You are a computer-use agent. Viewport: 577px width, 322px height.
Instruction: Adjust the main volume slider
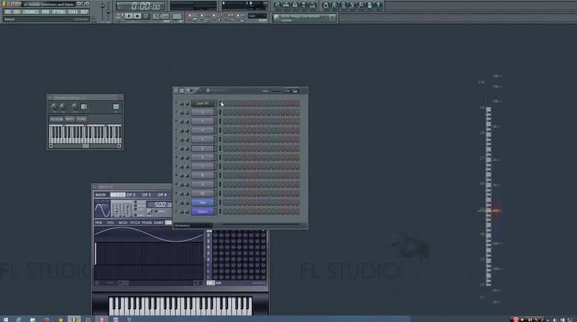tap(103, 11)
